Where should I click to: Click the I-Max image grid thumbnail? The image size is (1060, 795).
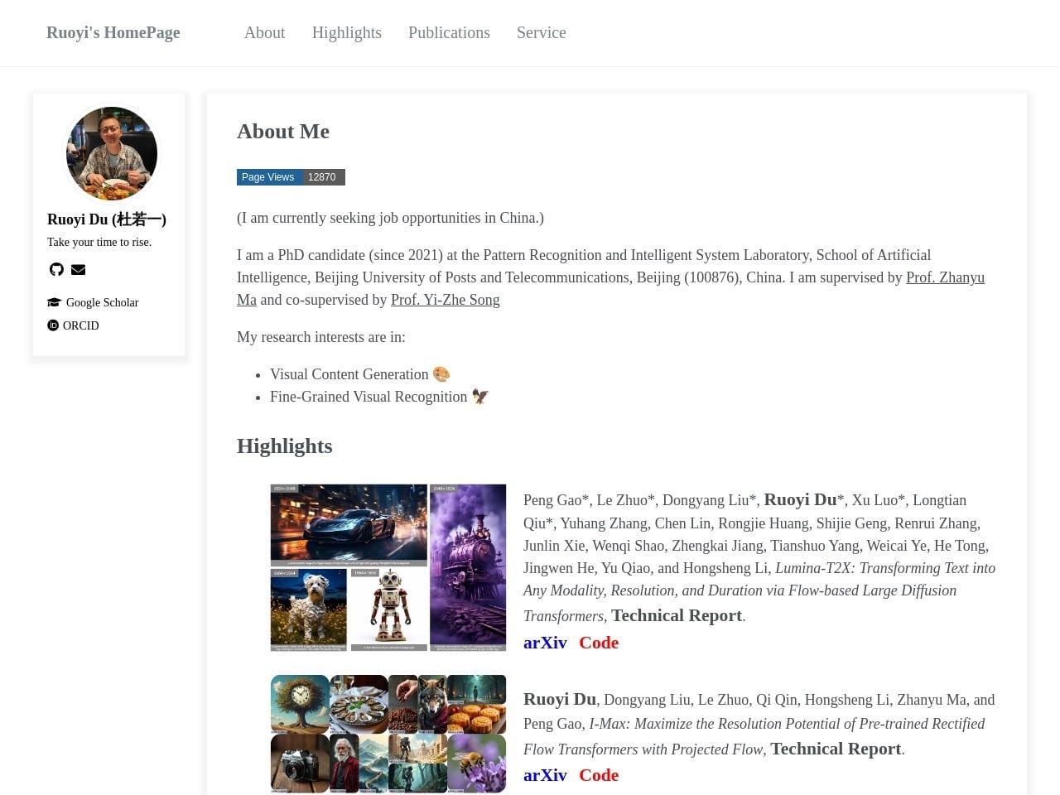point(388,734)
